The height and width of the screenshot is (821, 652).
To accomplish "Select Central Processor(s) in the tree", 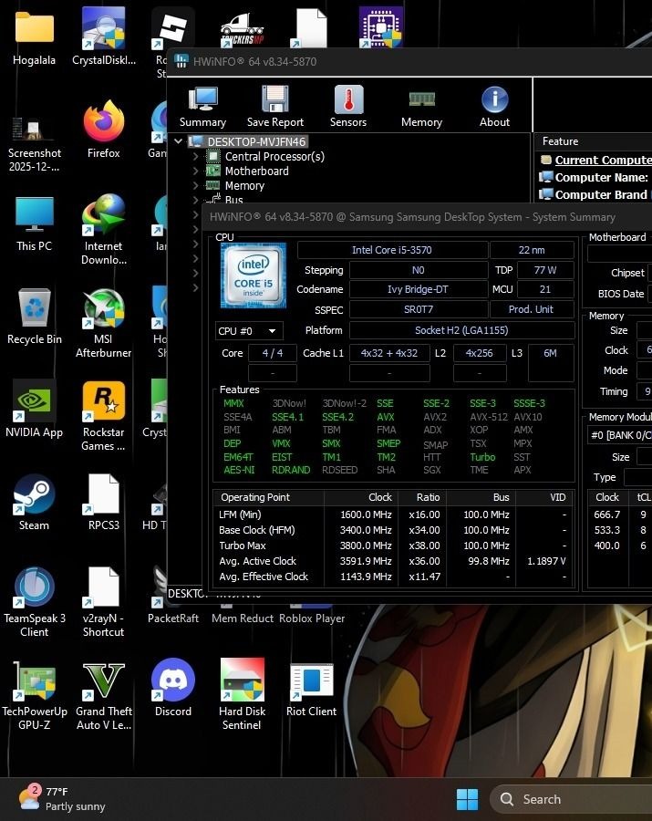I will [274, 156].
